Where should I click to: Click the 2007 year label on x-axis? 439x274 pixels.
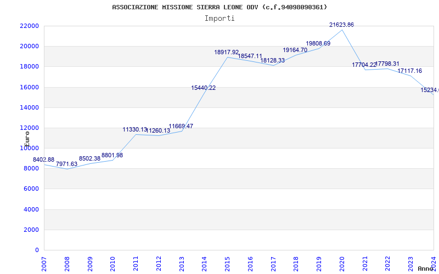(44, 264)
